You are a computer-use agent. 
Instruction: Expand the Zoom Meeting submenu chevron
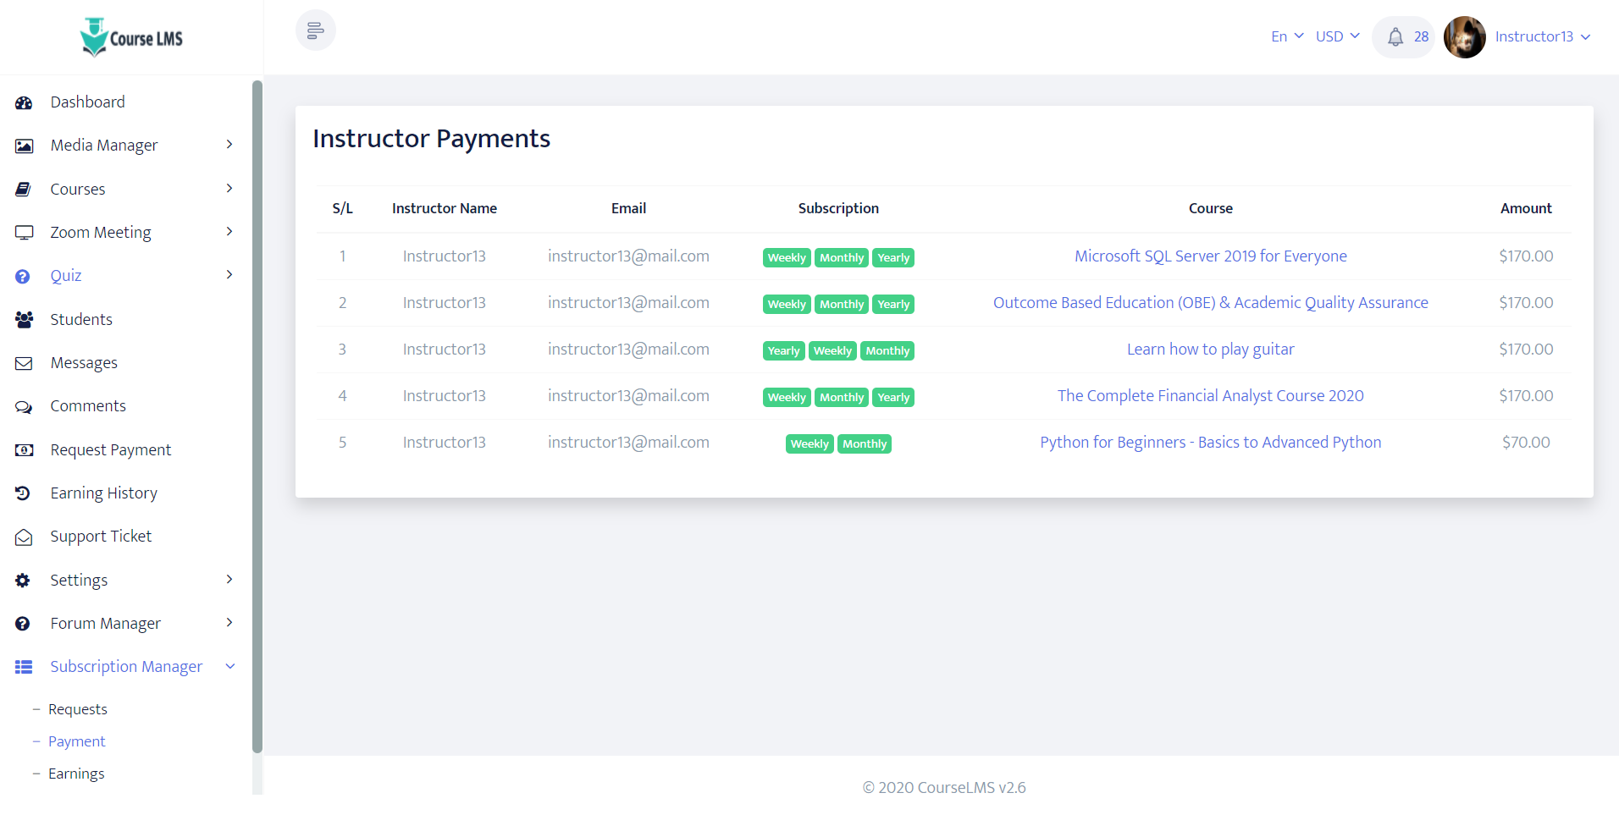229,232
